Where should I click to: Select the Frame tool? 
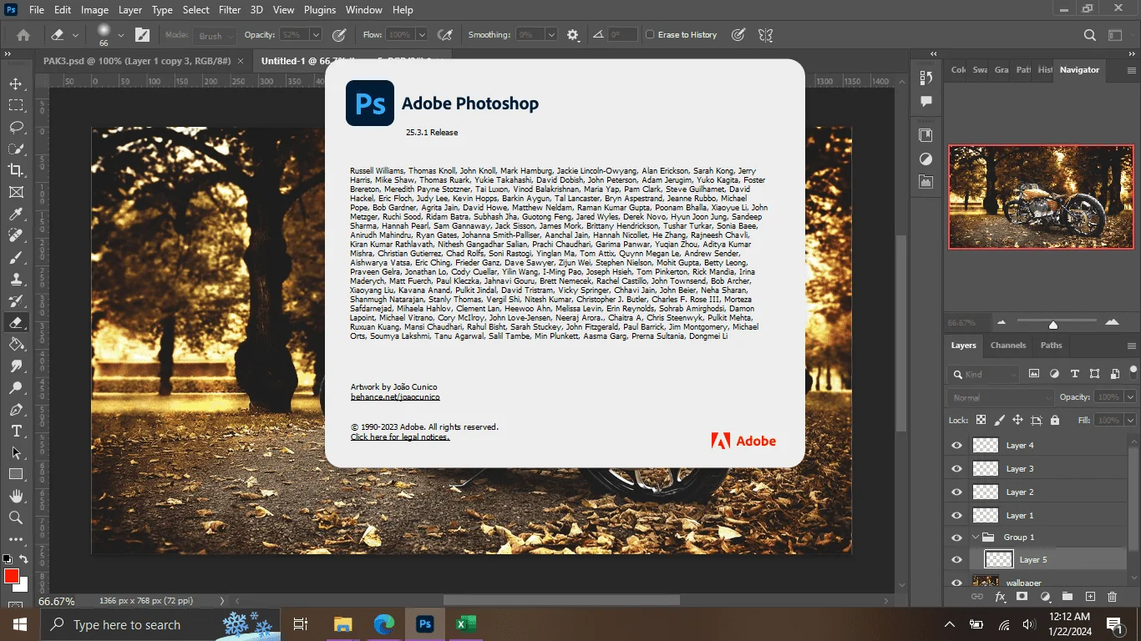coord(16,192)
